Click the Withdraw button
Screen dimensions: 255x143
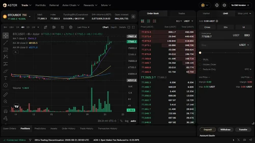click(x=225, y=130)
